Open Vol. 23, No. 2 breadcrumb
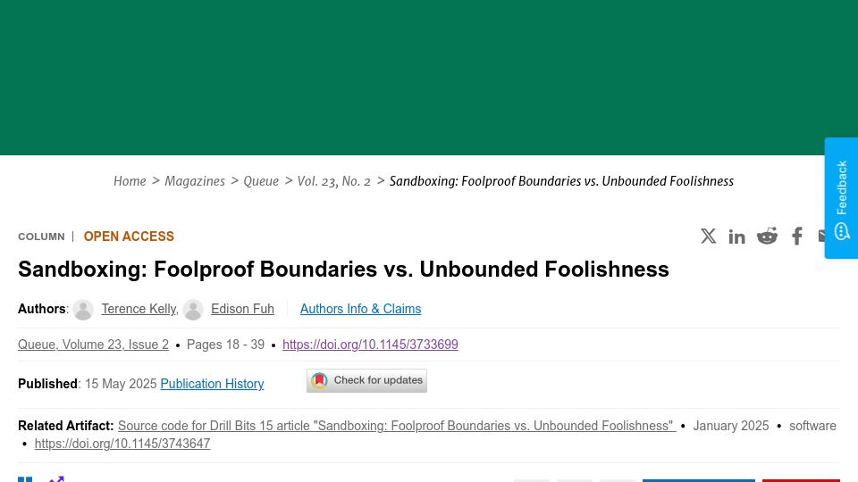The width and height of the screenshot is (858, 482). pos(333,181)
